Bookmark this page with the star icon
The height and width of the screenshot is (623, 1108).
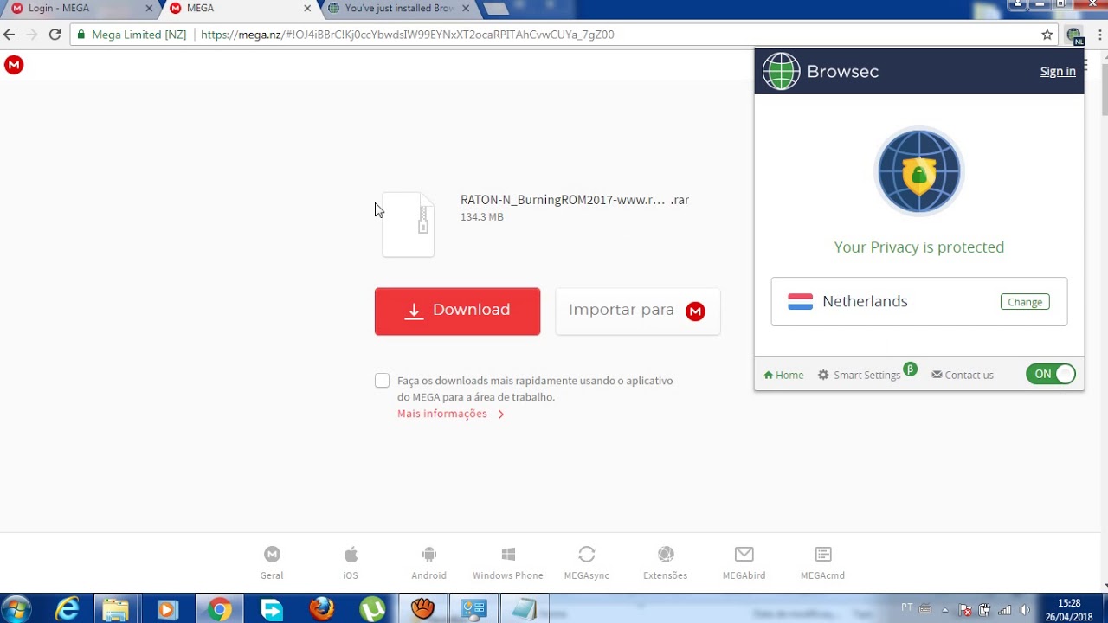[x=1047, y=35]
